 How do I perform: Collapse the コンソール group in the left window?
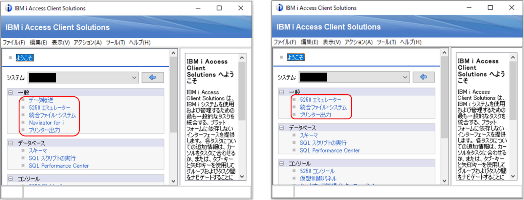click(10, 179)
